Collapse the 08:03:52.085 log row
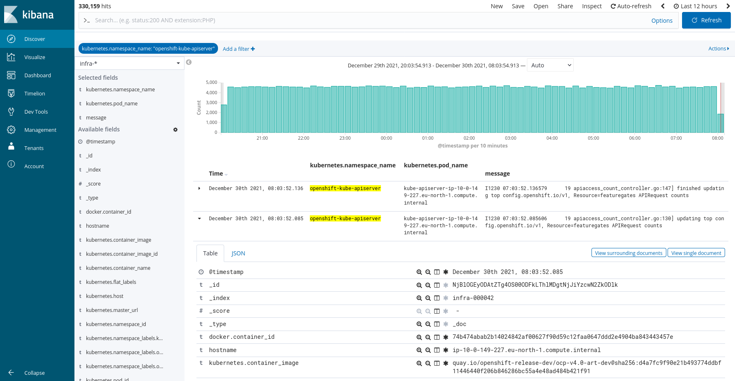This screenshot has height=381, width=735. click(x=199, y=219)
